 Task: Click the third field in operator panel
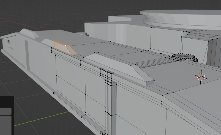click(x=6, y=127)
